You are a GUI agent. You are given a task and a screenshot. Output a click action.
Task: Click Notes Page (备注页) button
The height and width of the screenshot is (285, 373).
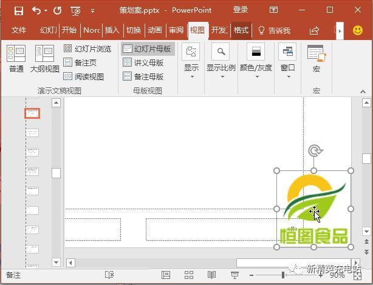pos(80,62)
